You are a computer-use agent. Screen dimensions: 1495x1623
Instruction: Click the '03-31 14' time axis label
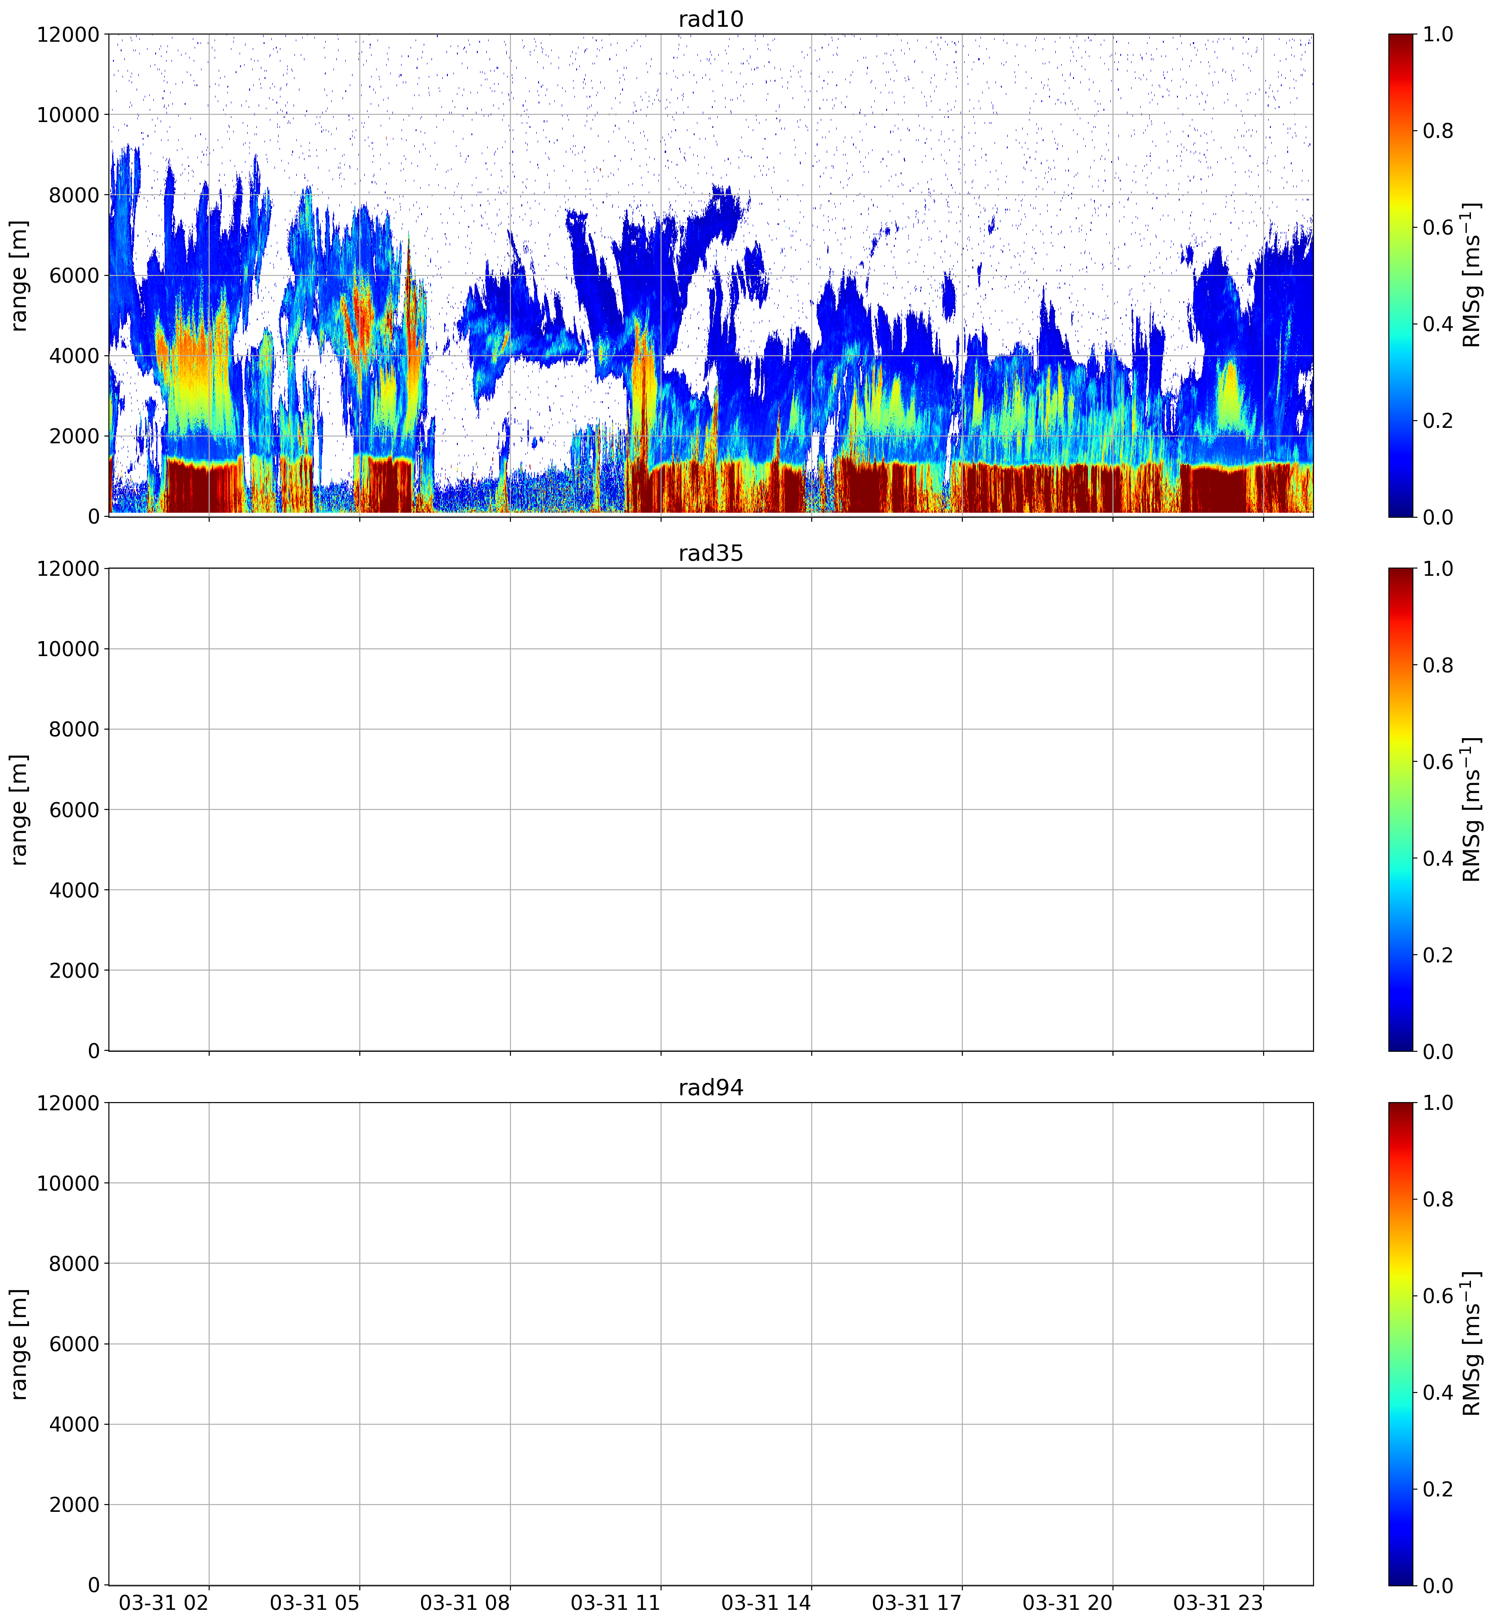click(766, 1603)
